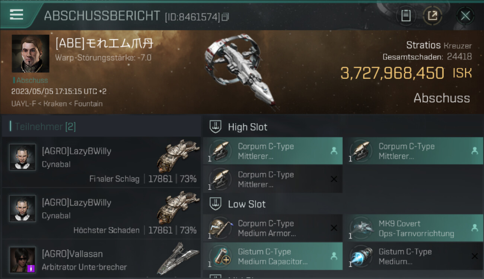Close the Abschussbericht window
Screen dimensions: 484x279
[x=465, y=16]
